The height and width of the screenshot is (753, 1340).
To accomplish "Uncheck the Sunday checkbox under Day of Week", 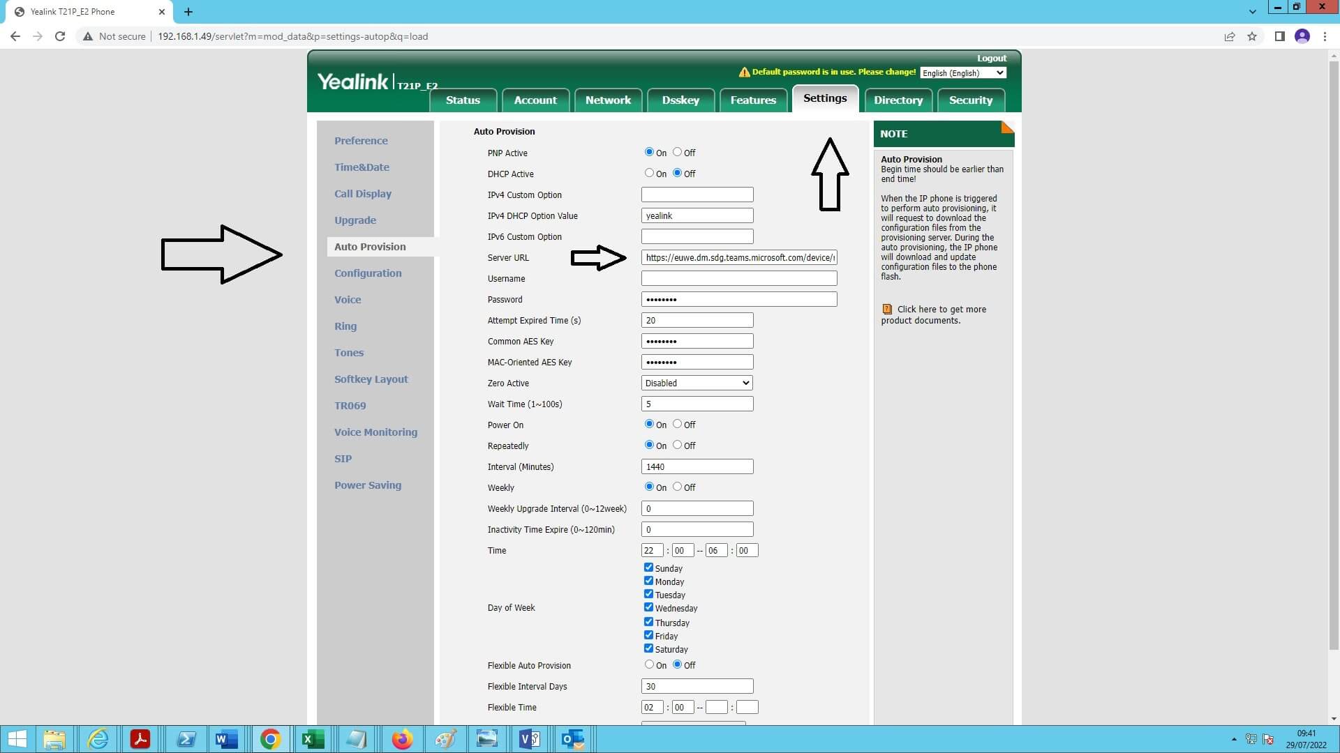I will coord(648,568).
